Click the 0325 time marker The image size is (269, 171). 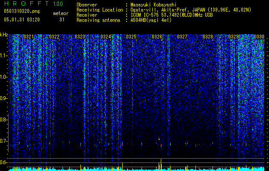[131, 37]
